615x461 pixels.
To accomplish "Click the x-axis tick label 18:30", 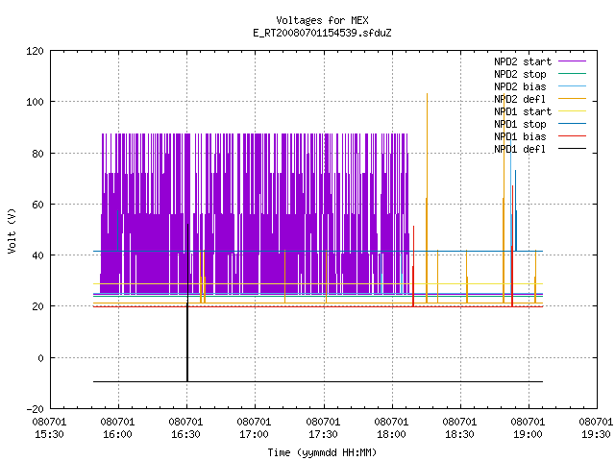I will 459,434.
